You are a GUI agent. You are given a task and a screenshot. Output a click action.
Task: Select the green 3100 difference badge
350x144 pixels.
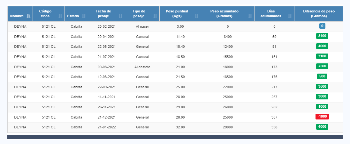(322, 56)
